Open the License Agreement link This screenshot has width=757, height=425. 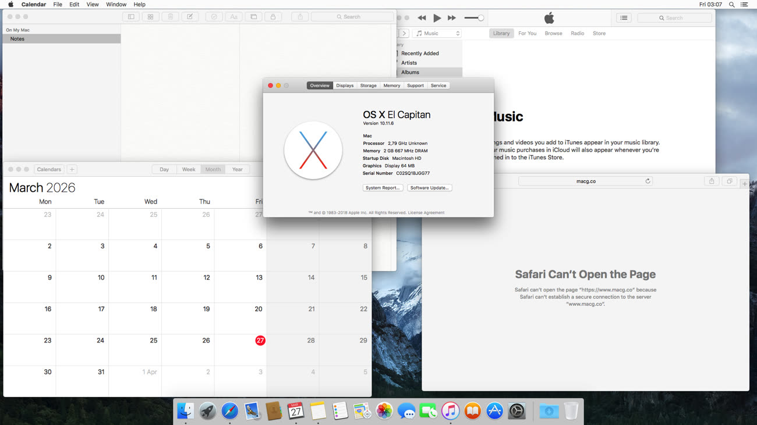(x=426, y=213)
